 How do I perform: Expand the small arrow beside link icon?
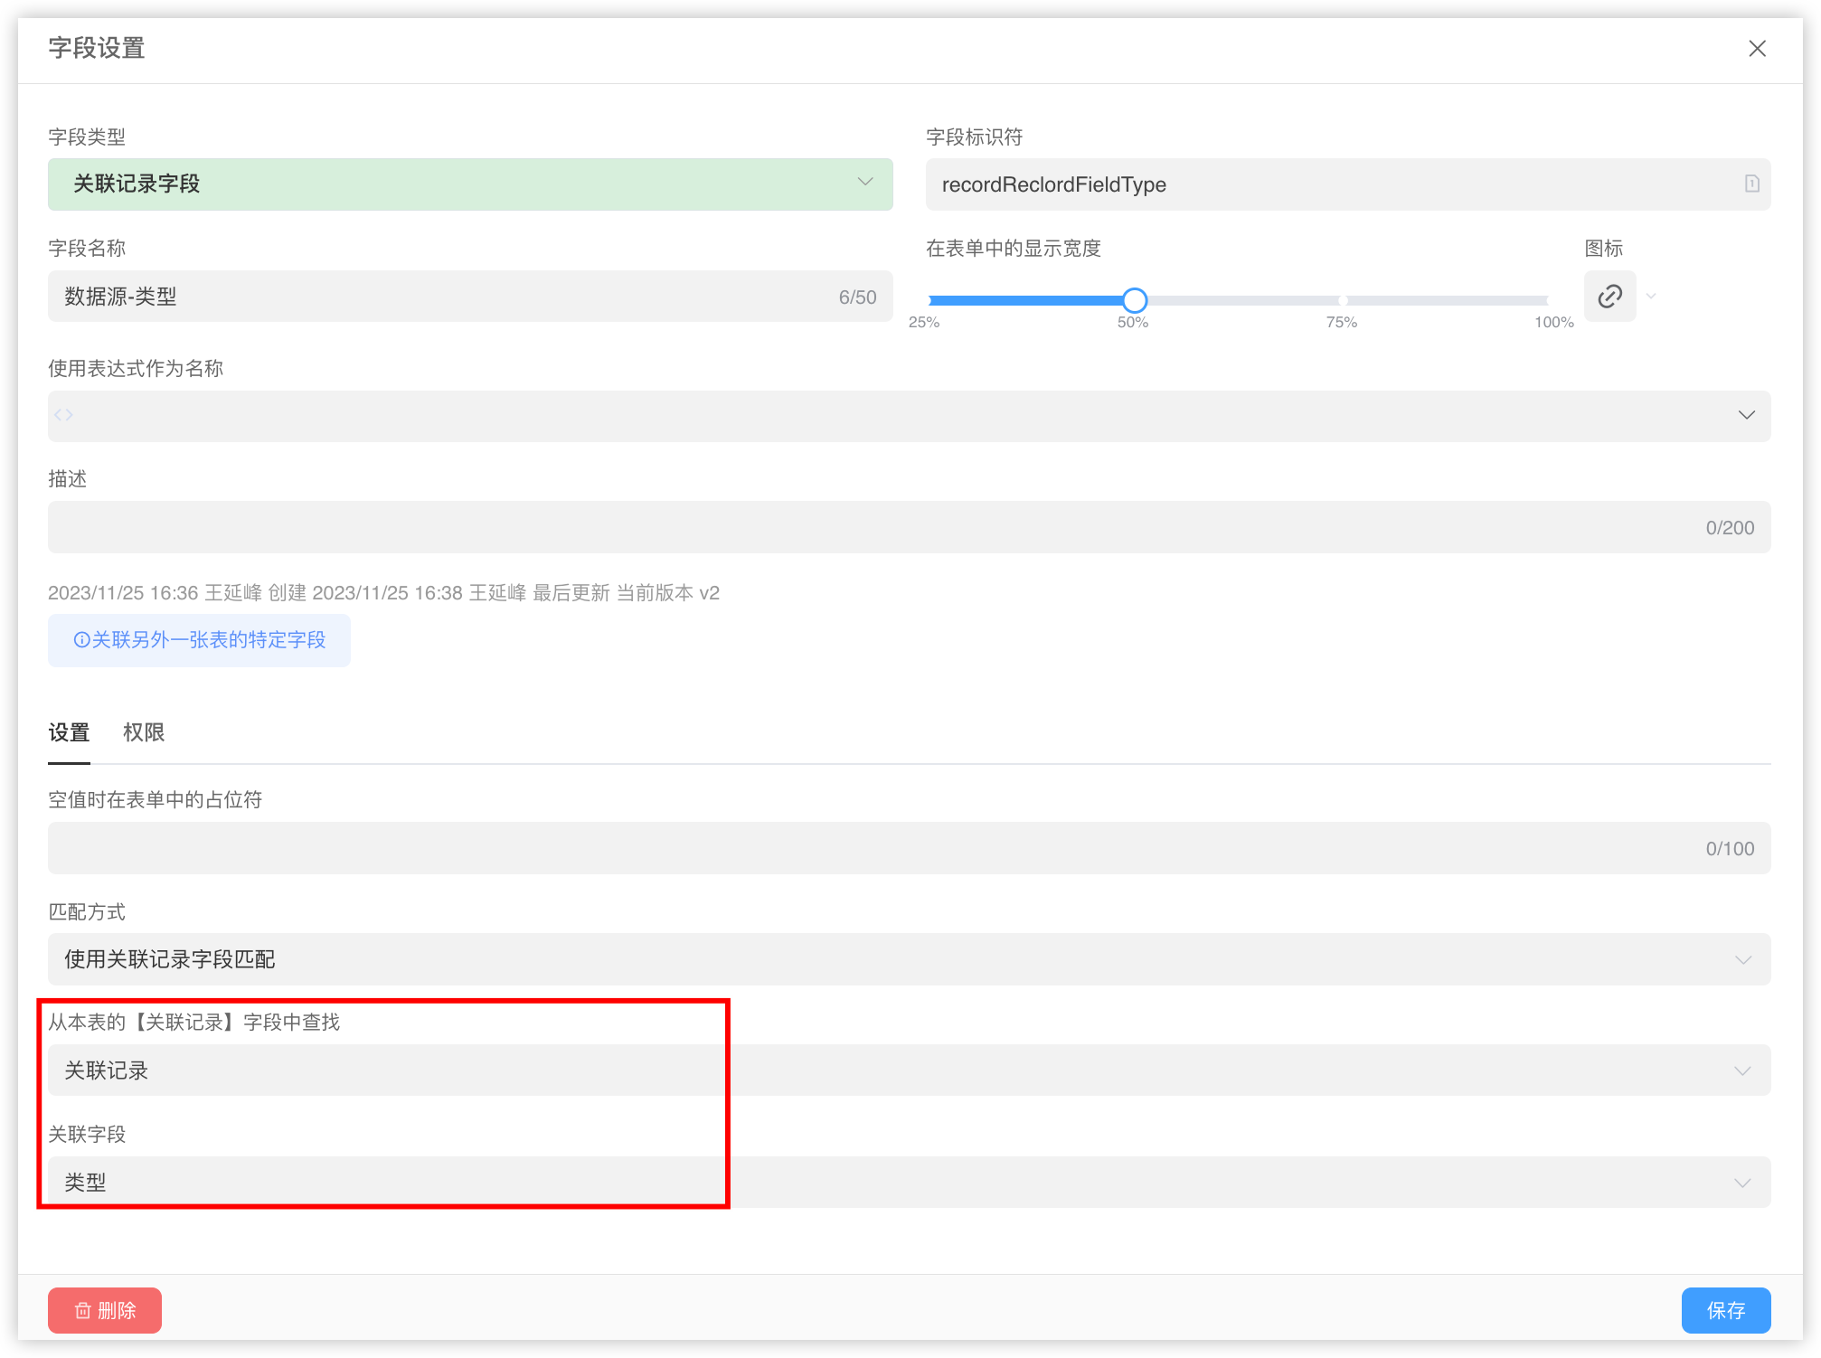1651,297
